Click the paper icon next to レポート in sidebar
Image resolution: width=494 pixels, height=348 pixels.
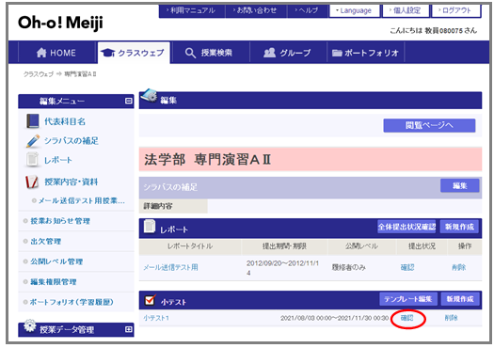[x=32, y=160]
